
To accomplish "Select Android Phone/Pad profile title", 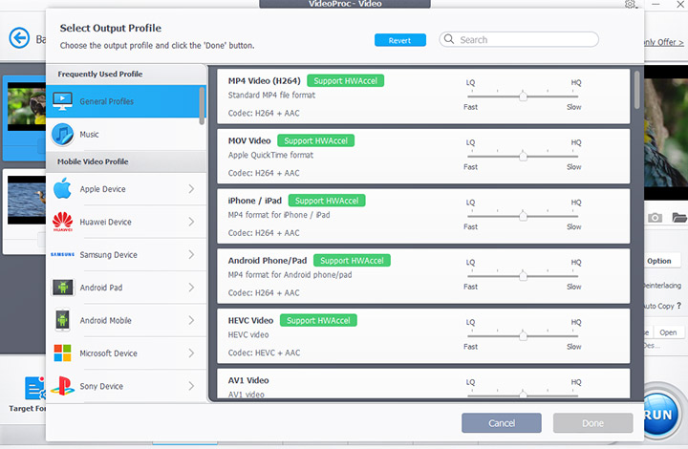I will tap(268, 261).
